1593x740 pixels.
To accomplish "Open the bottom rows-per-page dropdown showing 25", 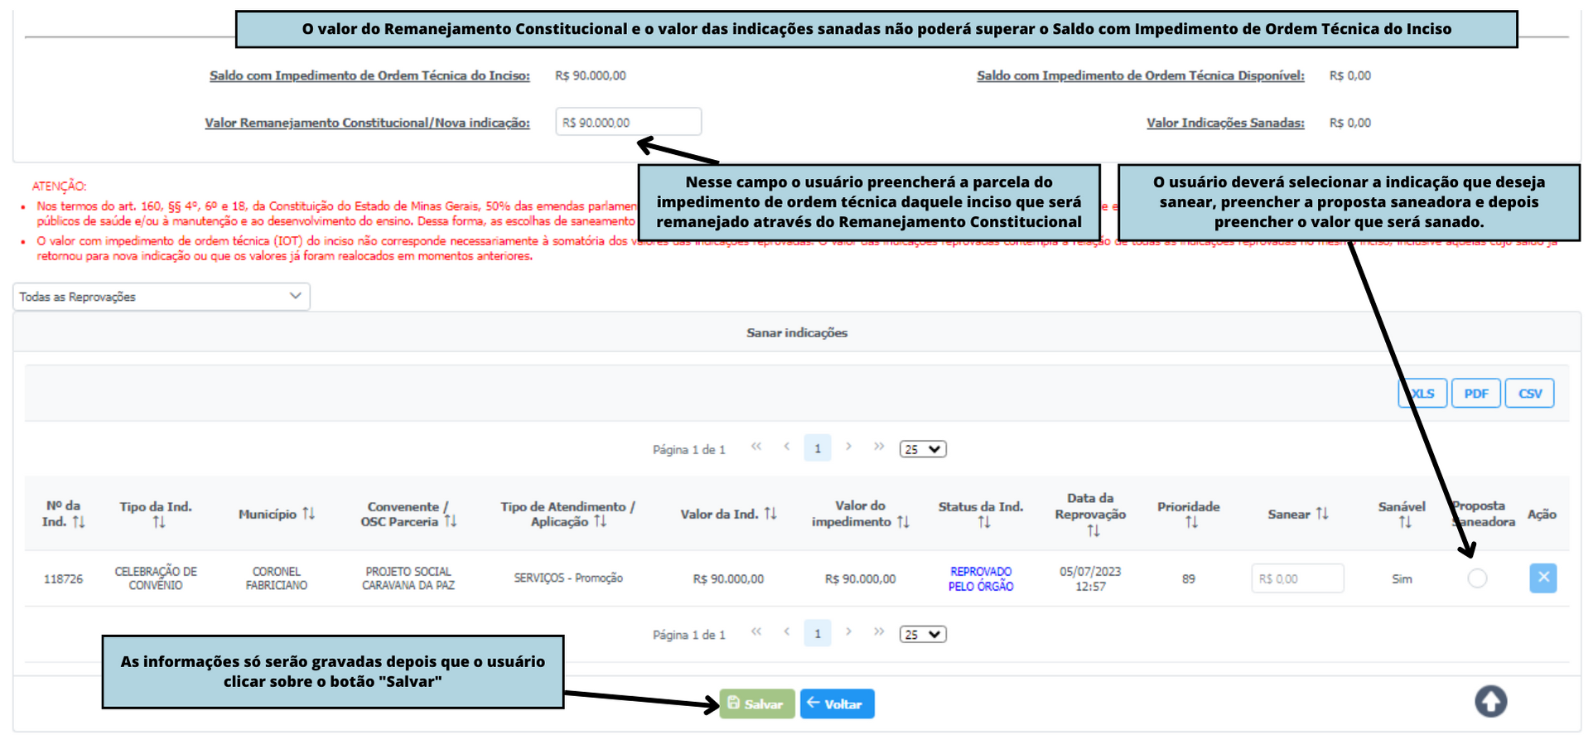I will tap(923, 634).
